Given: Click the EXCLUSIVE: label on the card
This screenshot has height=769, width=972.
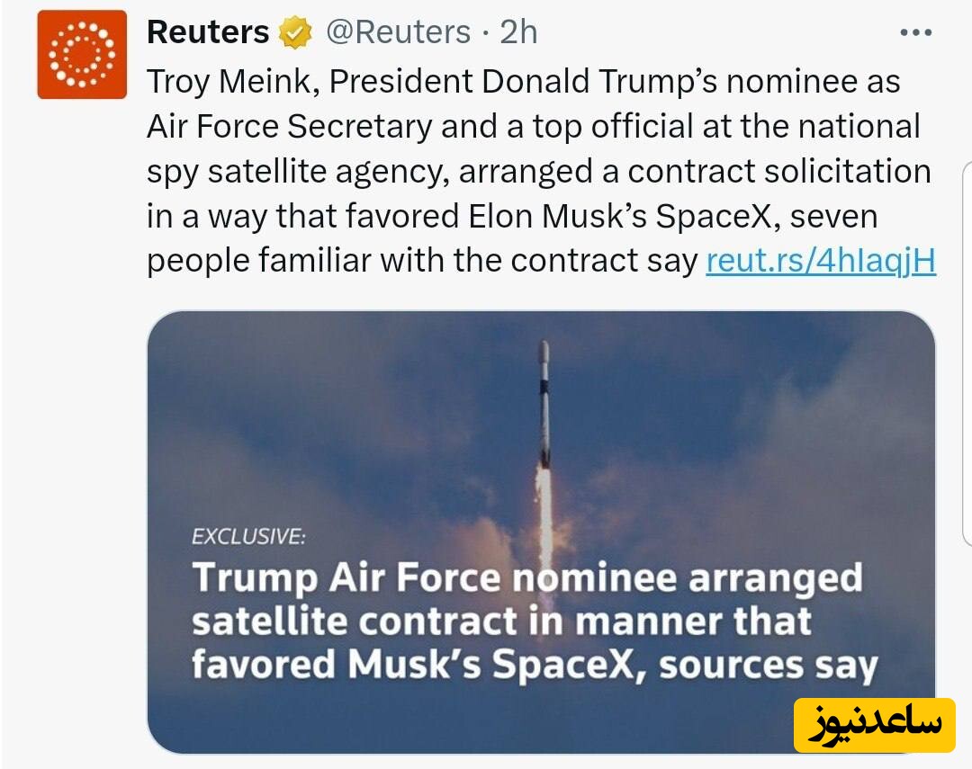Looking at the screenshot, I should click(x=248, y=537).
